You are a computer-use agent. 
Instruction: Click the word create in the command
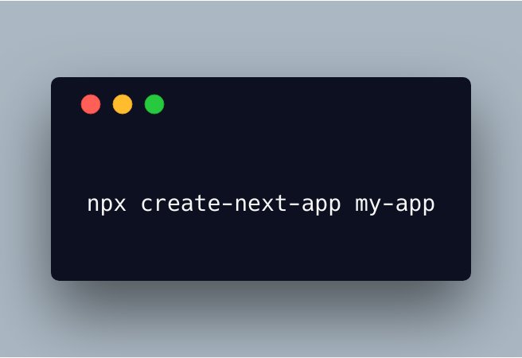[181, 203]
